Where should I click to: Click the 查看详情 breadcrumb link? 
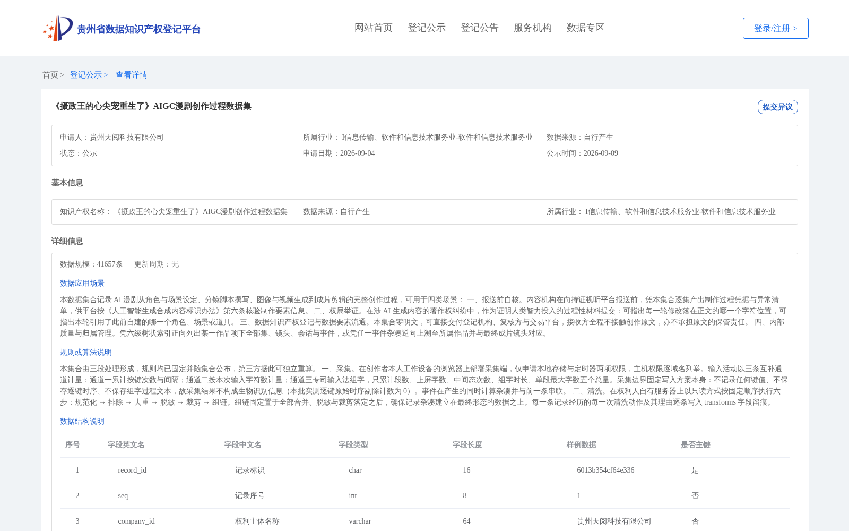pyautogui.click(x=132, y=75)
